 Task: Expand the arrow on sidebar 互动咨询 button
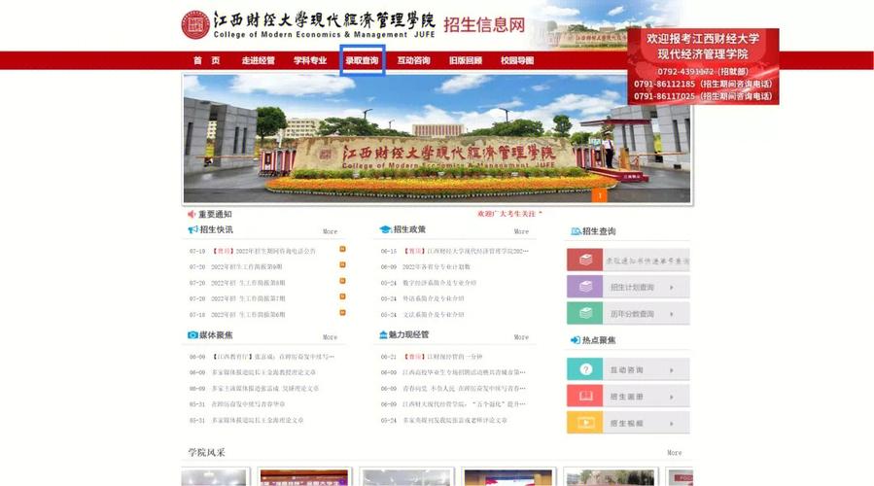pos(671,370)
